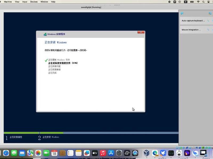Screen dimensions: 213x159
Task: Click the Auto capture keyboard notification
Action: click(x=196, y=21)
